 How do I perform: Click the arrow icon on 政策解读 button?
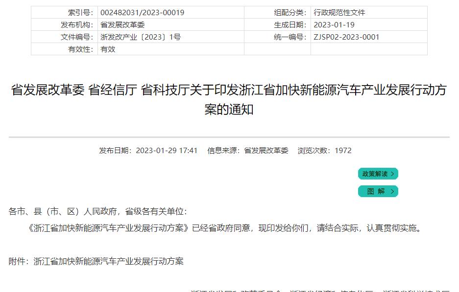(x=394, y=174)
